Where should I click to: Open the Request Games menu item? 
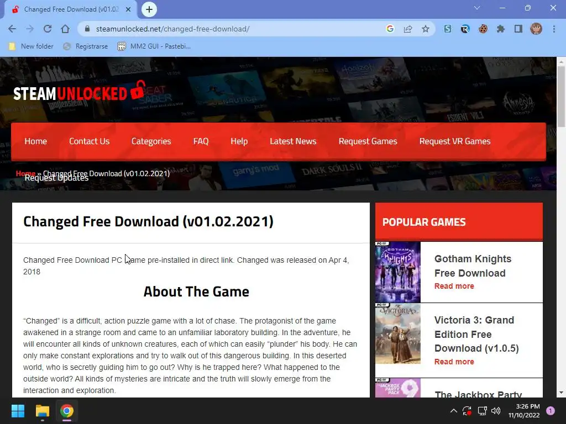[368, 141]
